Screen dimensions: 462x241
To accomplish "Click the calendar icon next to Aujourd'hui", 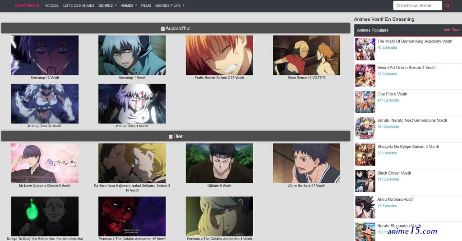I will 162,28.
